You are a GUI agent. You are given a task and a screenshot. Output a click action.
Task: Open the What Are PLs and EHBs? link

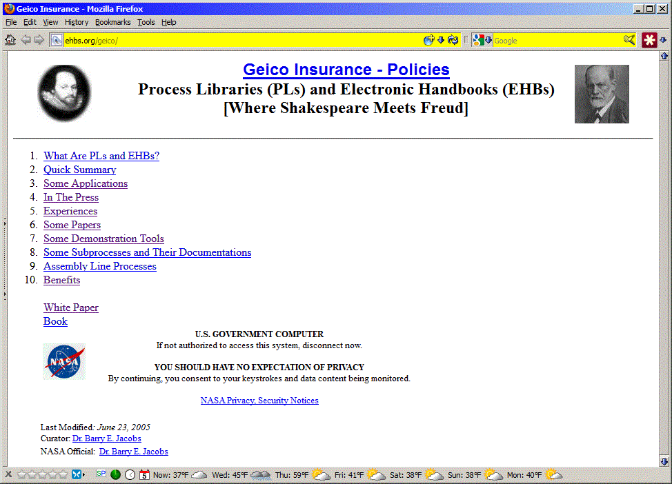click(101, 156)
